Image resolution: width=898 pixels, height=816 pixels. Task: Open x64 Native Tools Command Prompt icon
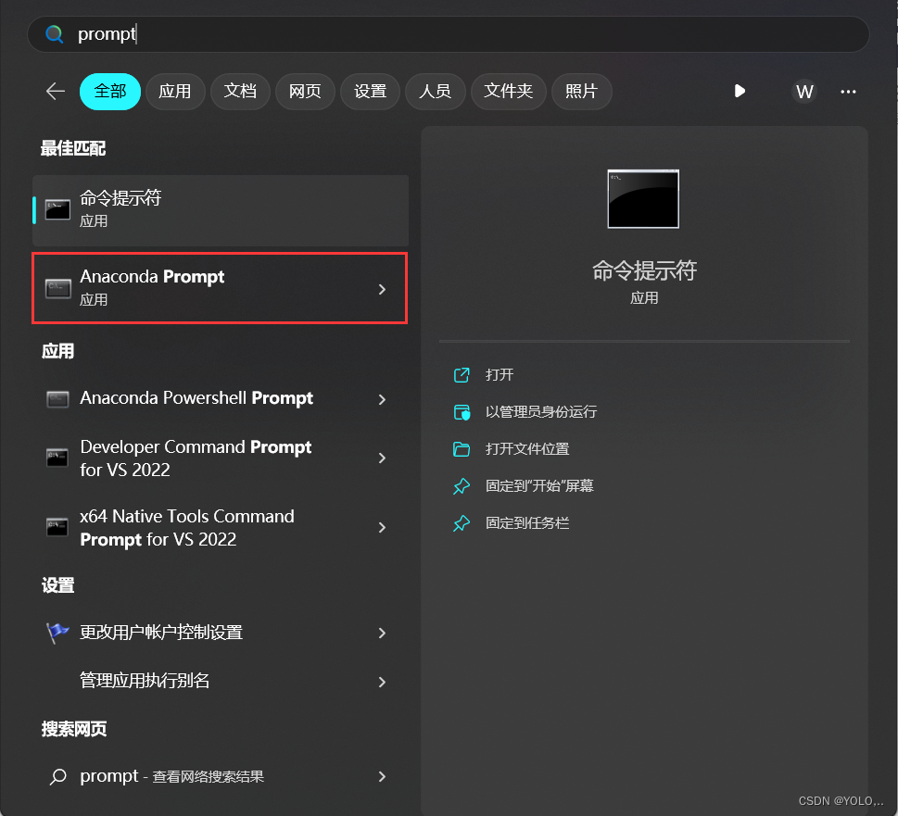click(x=57, y=527)
